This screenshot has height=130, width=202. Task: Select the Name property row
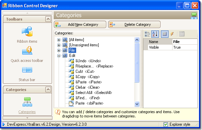pos(170,42)
